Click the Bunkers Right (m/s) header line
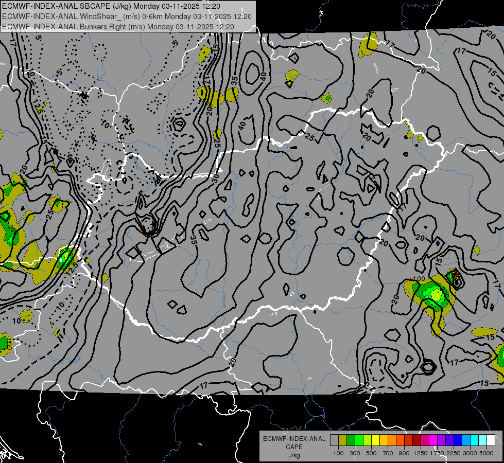Image resolution: width=504 pixels, height=463 pixels. (x=118, y=27)
